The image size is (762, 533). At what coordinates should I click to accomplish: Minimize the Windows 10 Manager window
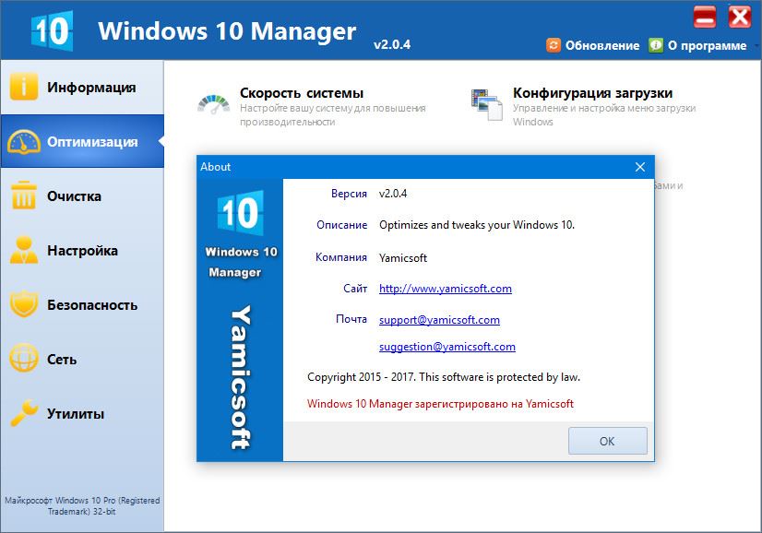pyautogui.click(x=705, y=18)
